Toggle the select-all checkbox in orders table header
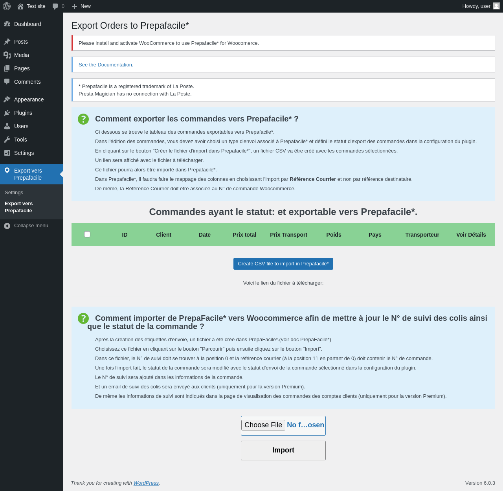Image resolution: width=503 pixels, height=491 pixels. pyautogui.click(x=87, y=234)
